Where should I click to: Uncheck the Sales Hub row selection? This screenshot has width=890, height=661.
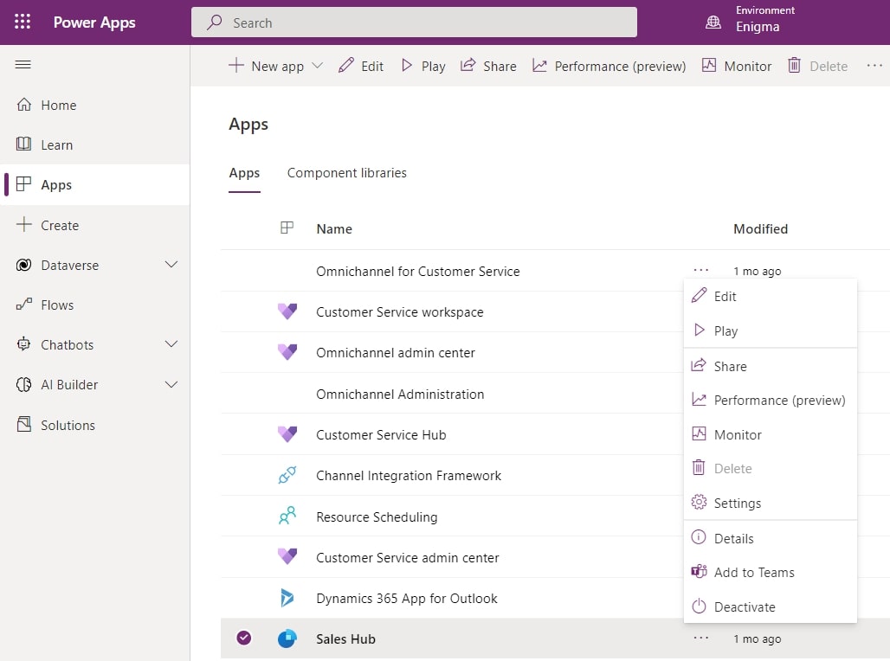tap(244, 639)
